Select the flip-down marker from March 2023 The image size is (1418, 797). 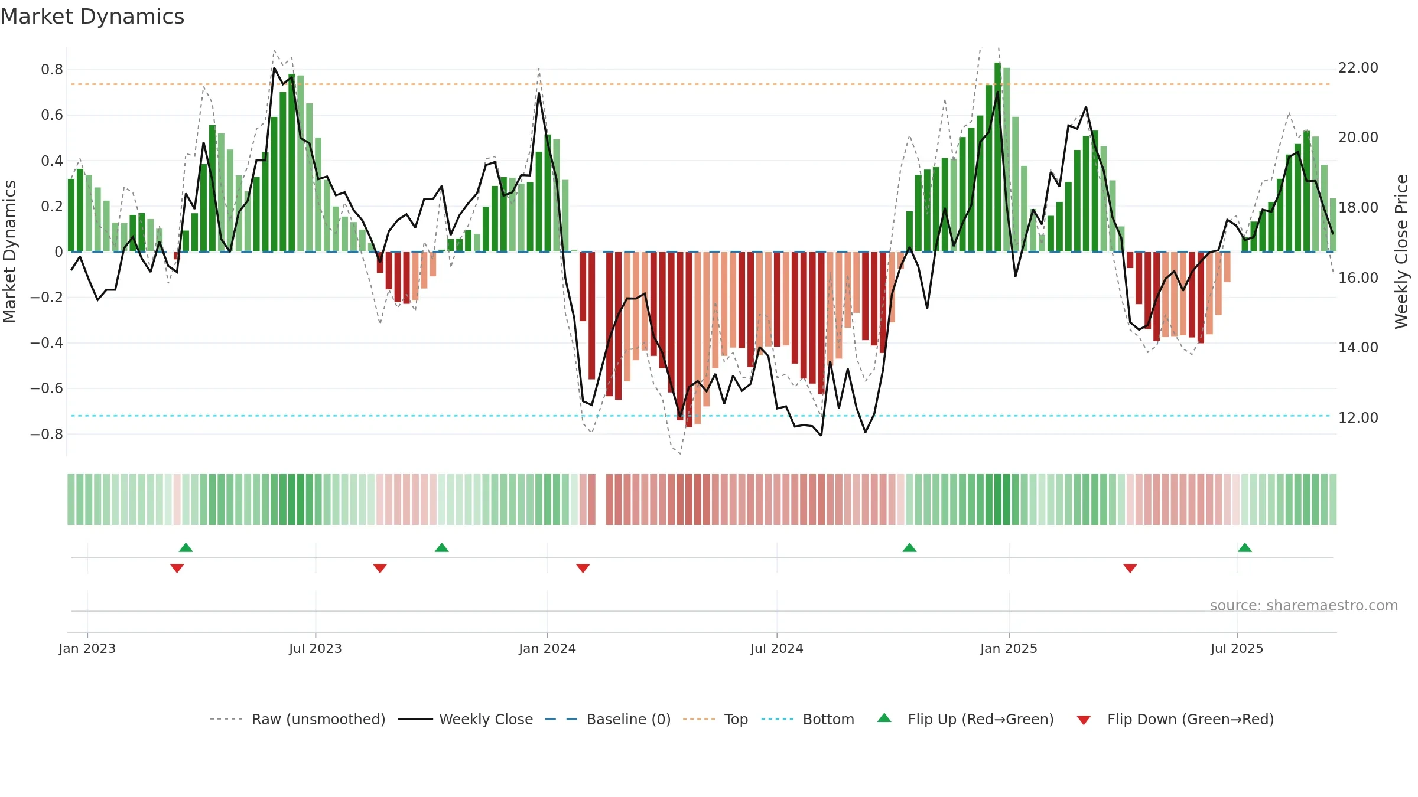coord(177,569)
